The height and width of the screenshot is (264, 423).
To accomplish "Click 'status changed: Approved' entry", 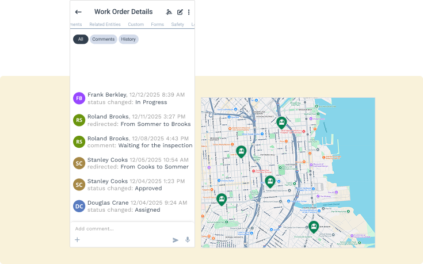I will (x=125, y=188).
